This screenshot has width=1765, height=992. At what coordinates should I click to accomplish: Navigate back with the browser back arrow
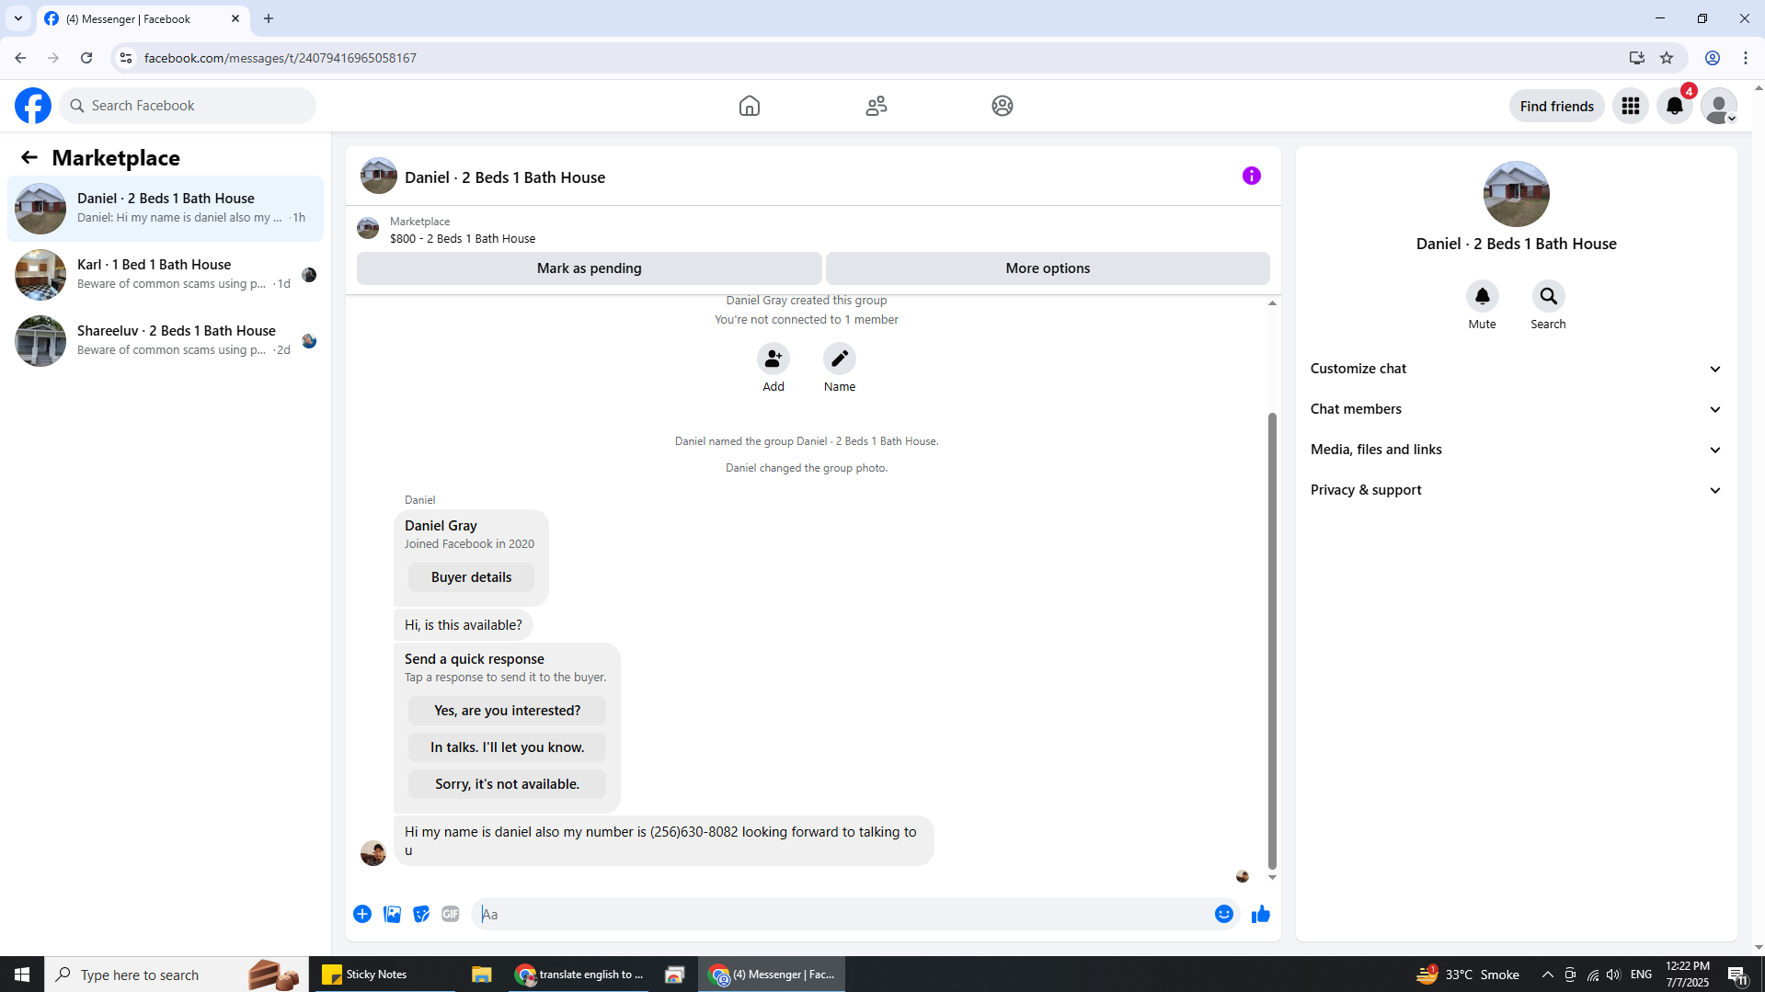pyautogui.click(x=20, y=58)
